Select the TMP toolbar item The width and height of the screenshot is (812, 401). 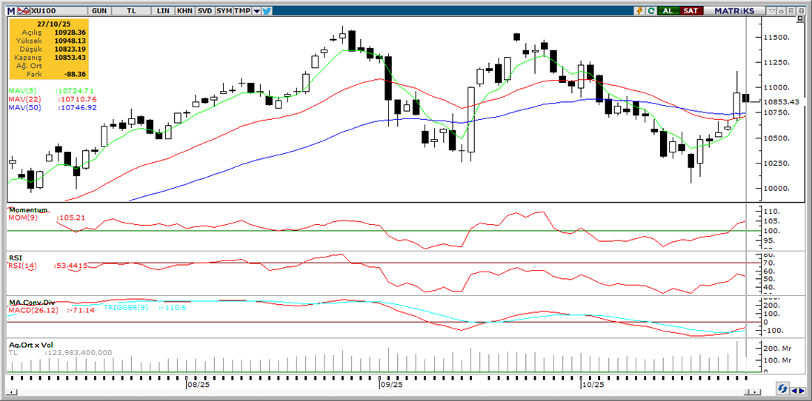(x=243, y=11)
